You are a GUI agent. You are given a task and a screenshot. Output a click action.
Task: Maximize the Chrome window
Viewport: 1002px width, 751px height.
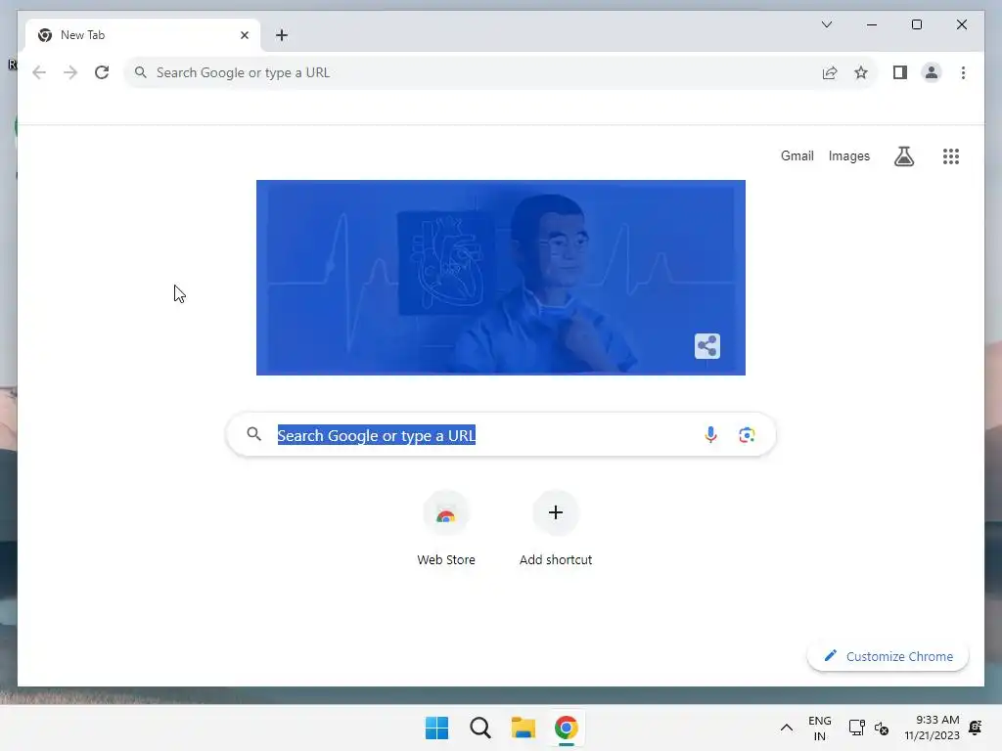coord(916,24)
